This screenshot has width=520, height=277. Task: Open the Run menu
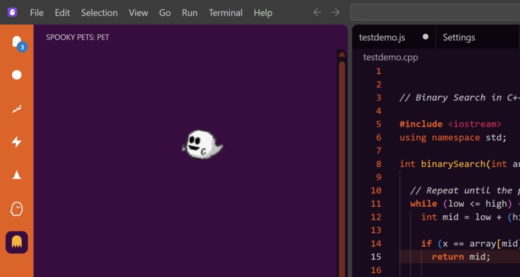coord(190,13)
